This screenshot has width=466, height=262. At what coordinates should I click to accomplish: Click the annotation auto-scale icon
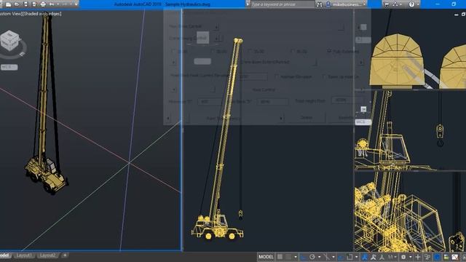coord(374,257)
